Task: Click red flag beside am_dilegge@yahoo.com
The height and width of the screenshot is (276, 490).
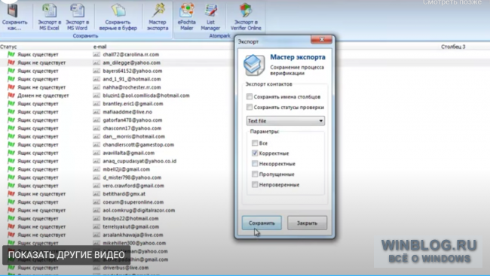Action: tap(11, 62)
